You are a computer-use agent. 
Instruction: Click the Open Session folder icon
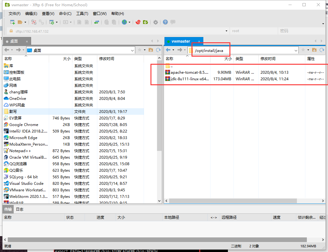tap(20, 22)
